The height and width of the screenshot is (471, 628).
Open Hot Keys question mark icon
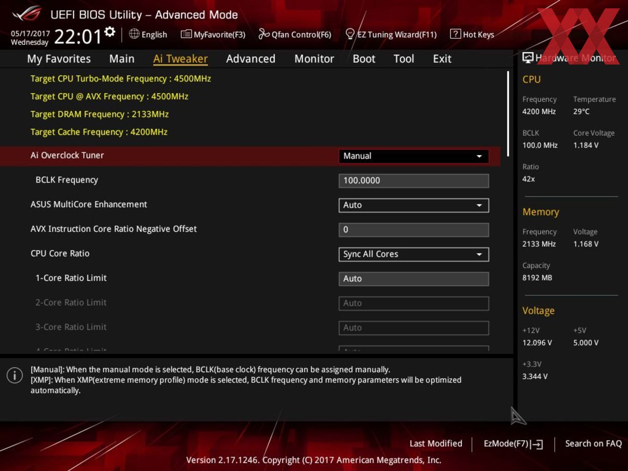(455, 34)
